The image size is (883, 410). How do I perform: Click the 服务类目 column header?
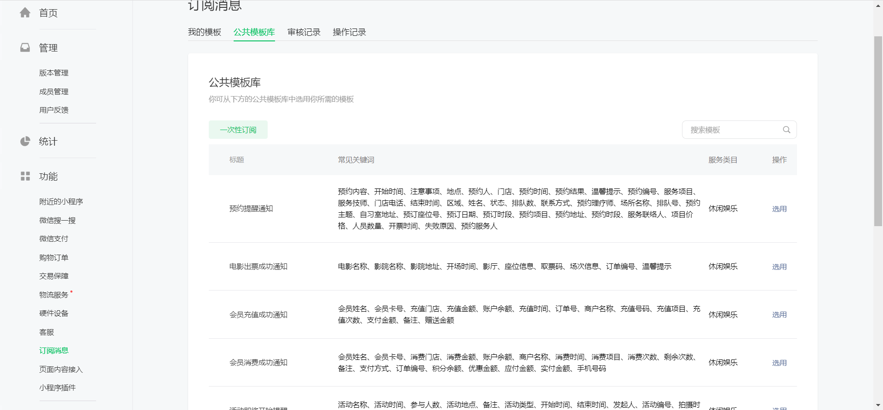tap(723, 159)
